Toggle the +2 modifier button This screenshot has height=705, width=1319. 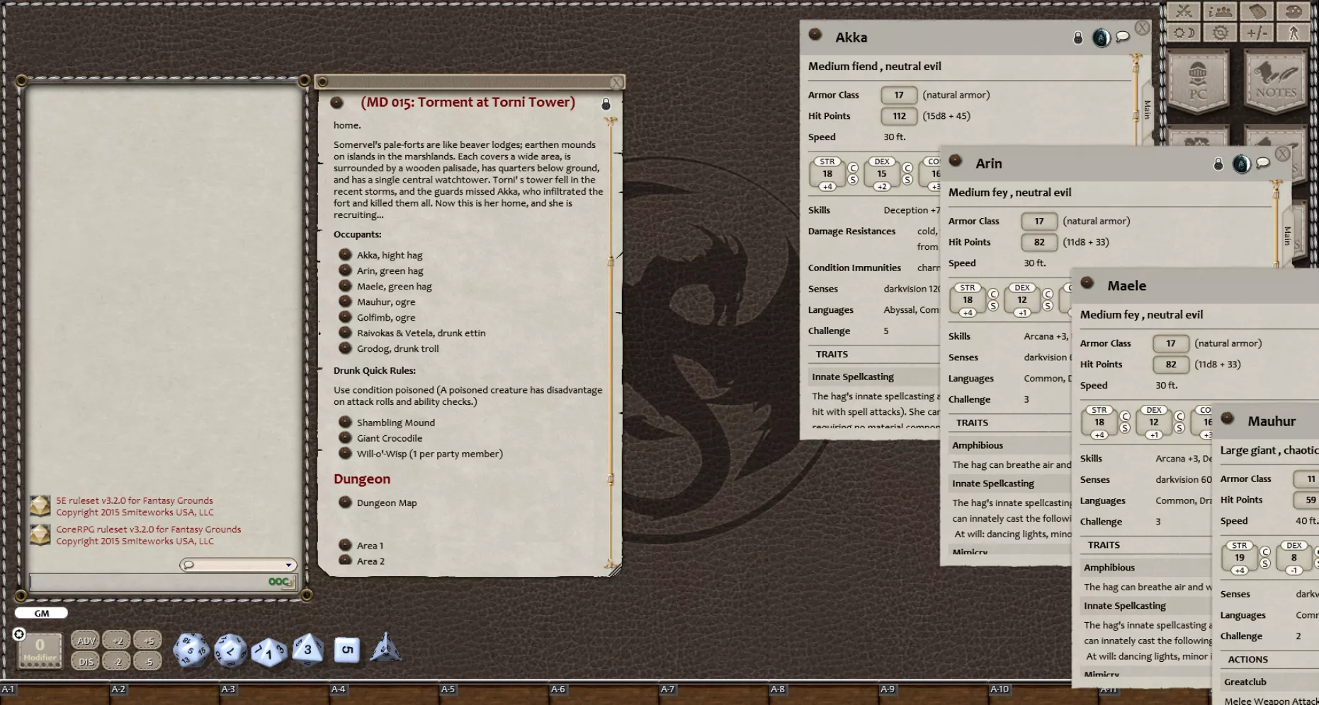(117, 641)
